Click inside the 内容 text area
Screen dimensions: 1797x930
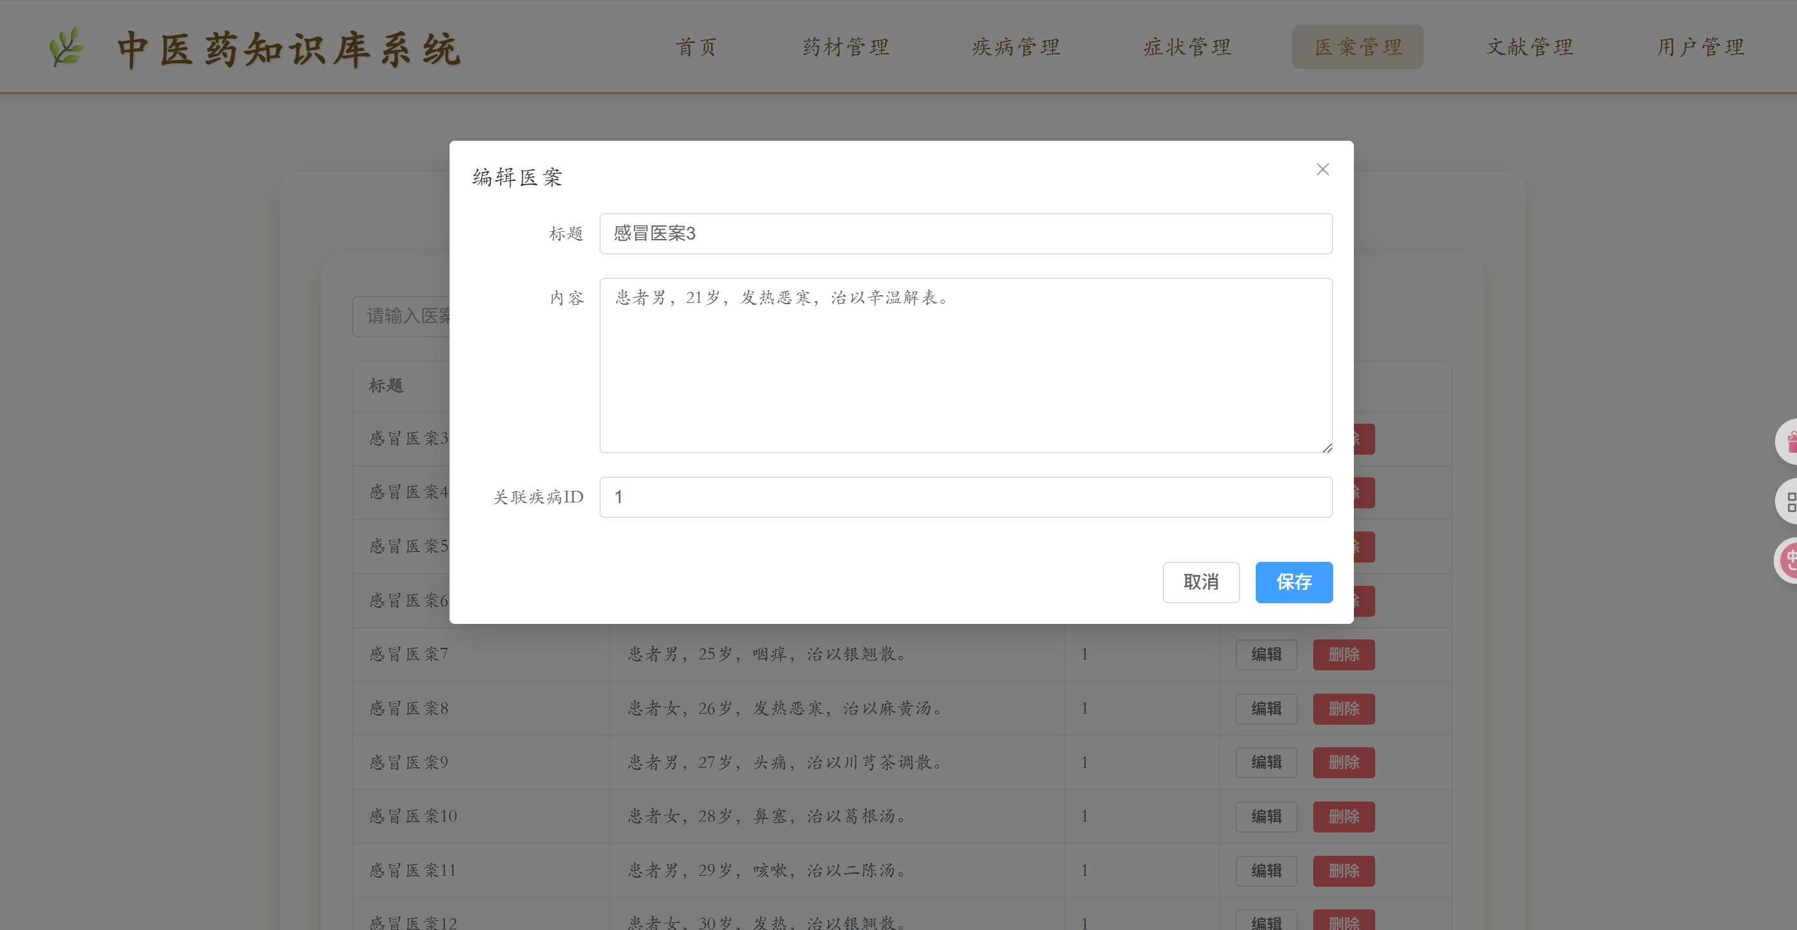[966, 366]
